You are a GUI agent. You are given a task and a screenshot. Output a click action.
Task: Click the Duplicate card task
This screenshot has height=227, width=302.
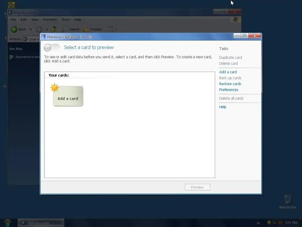coord(230,58)
